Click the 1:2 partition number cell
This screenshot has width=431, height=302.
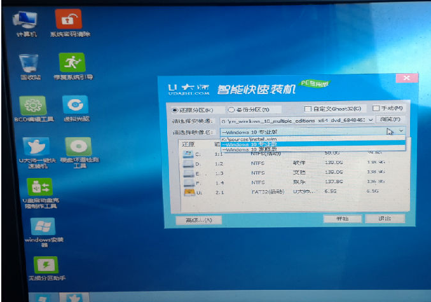[x=219, y=164]
